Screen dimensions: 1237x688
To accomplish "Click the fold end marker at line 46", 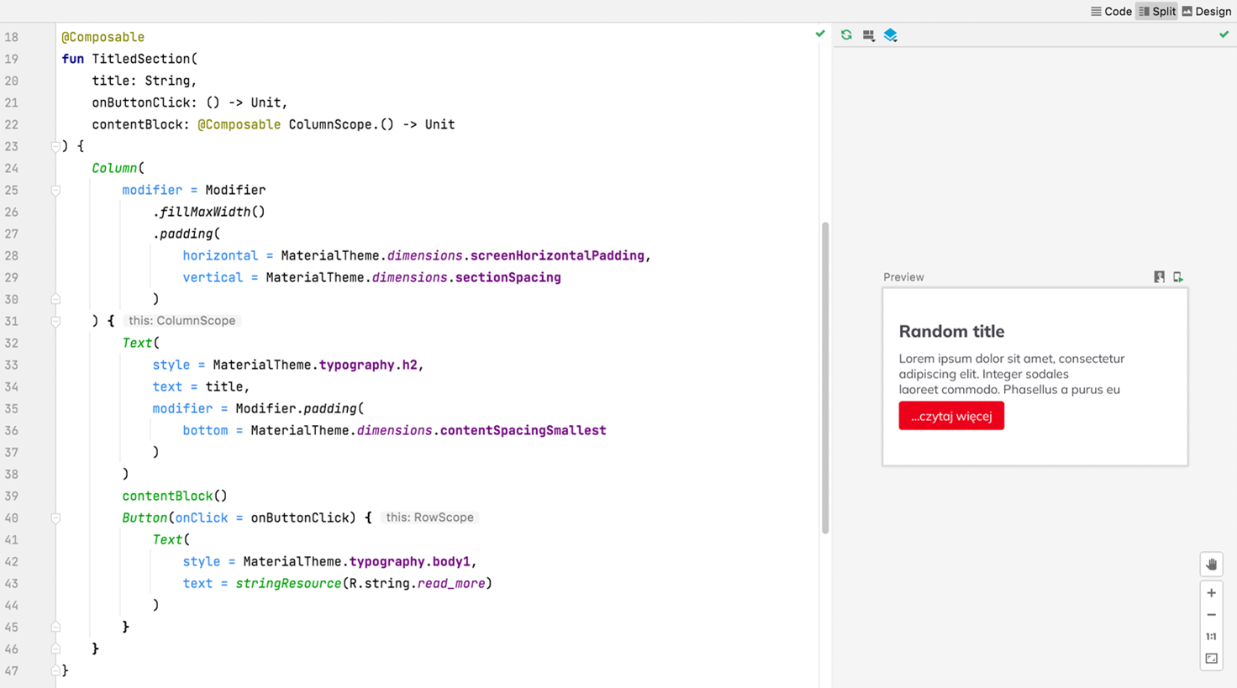I will pyautogui.click(x=55, y=649).
